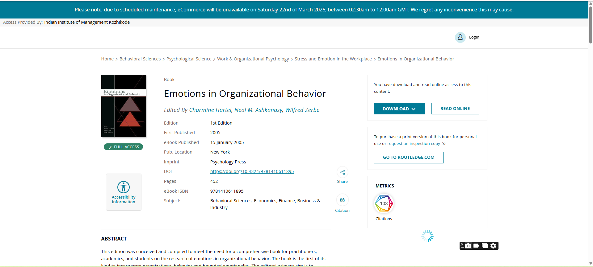Click the READ ONLINE button
Viewport: 593px width, 267px height.
[x=455, y=109]
